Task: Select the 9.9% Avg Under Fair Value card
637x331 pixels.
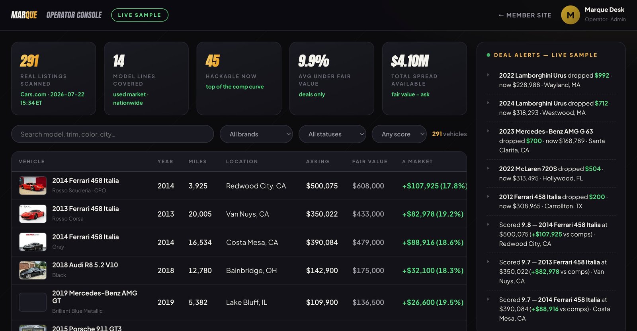Action: pyautogui.click(x=332, y=78)
